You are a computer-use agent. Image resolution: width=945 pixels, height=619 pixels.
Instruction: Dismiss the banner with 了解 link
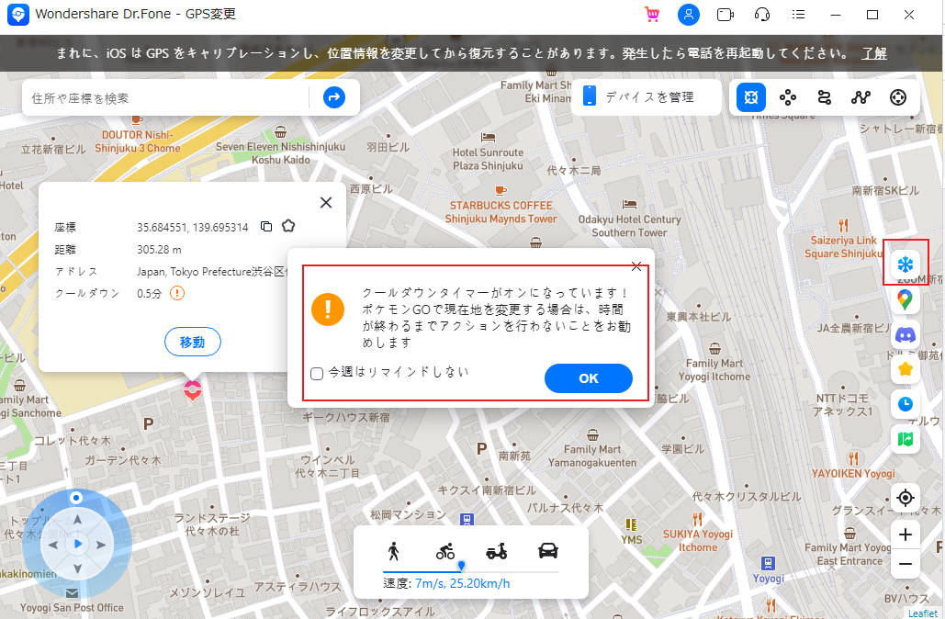click(x=874, y=53)
